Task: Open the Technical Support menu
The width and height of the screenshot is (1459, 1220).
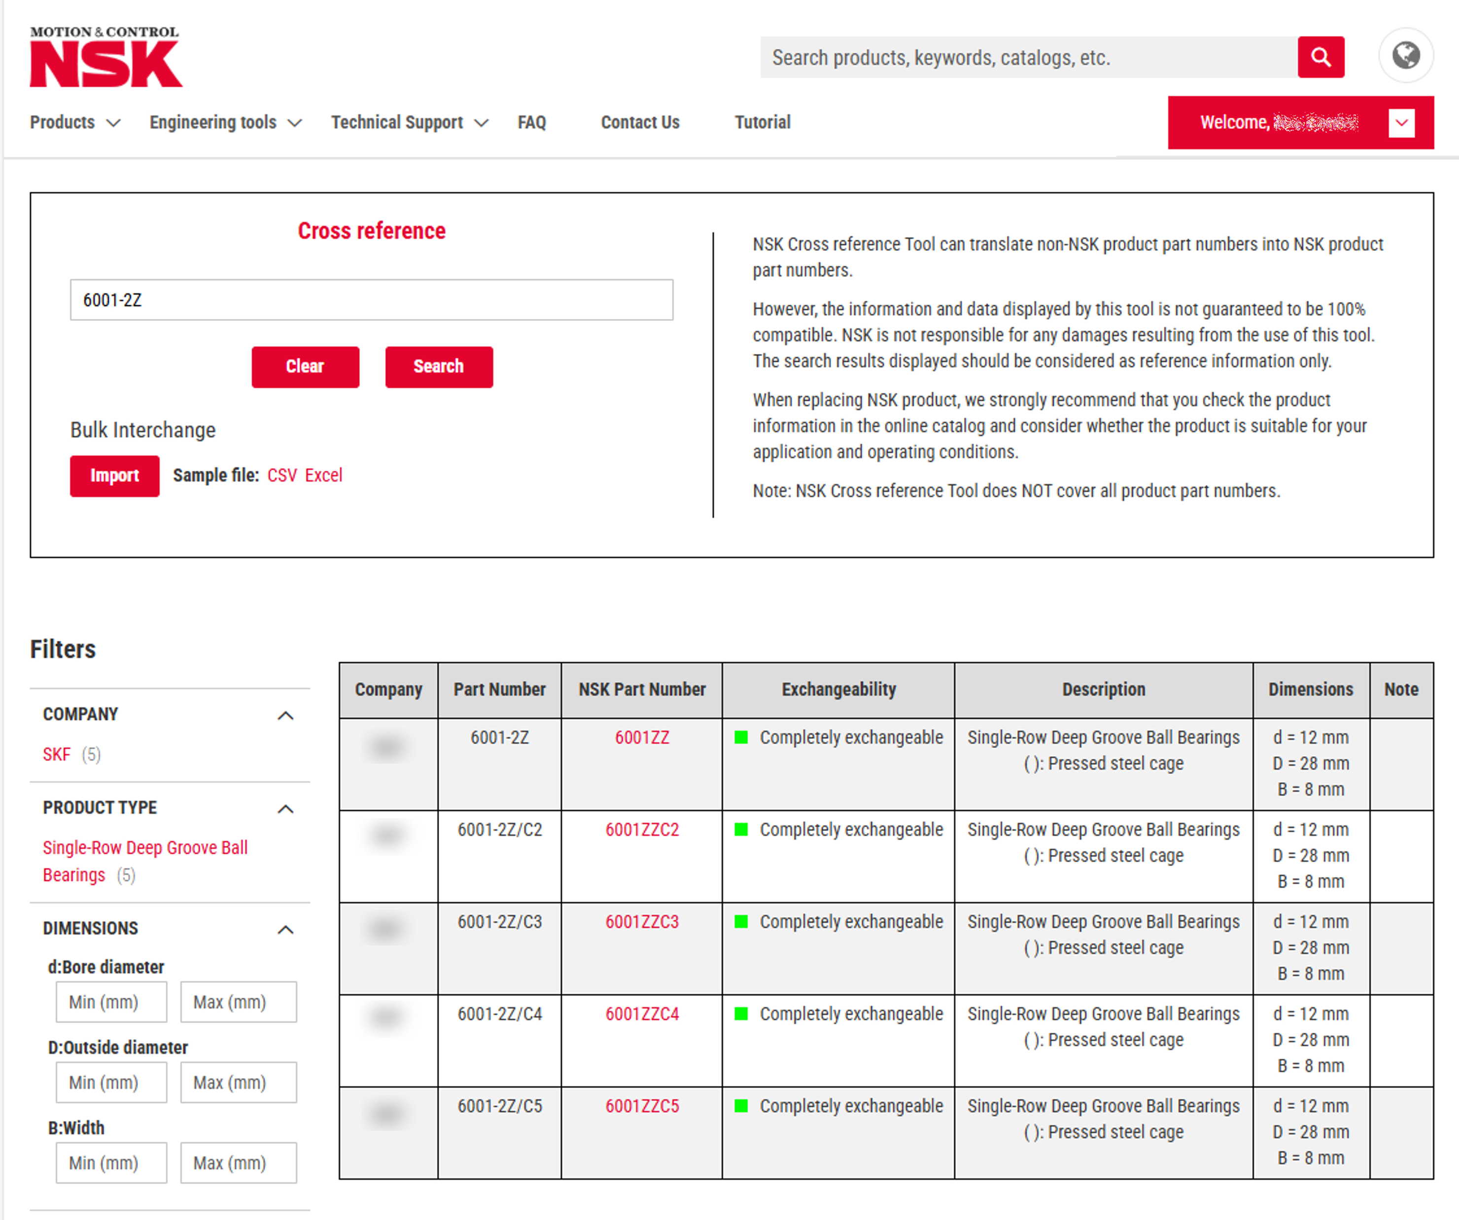Action: click(x=397, y=122)
